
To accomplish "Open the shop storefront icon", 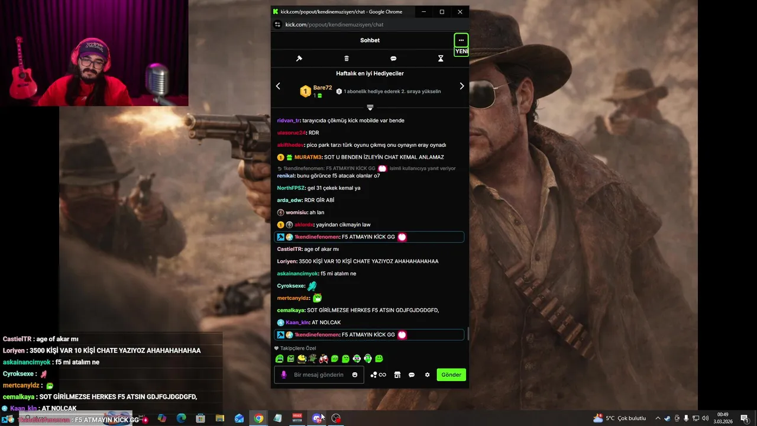I will tap(397, 375).
